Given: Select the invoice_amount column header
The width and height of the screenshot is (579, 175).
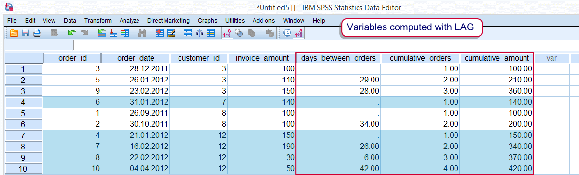Looking at the screenshot, I should [262, 58].
